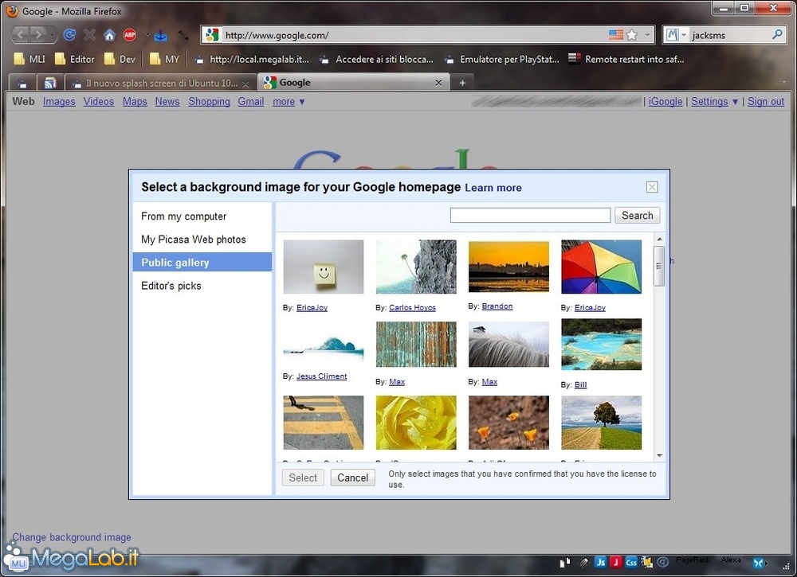Click the search magnifier icon in search box
797x577 pixels.
pos(777,34)
